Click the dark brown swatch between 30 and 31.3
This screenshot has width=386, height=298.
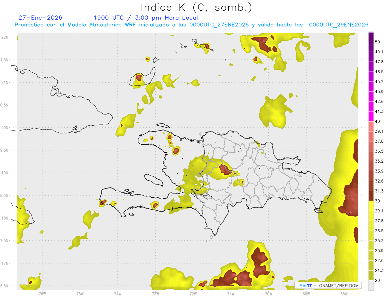(x=371, y=196)
